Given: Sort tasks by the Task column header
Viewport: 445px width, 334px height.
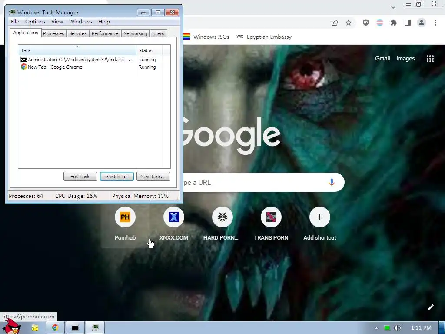Looking at the screenshot, I should [x=77, y=50].
